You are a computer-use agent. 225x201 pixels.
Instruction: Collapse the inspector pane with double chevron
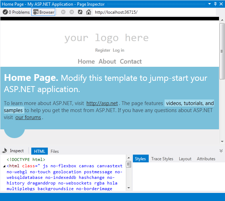(221, 151)
